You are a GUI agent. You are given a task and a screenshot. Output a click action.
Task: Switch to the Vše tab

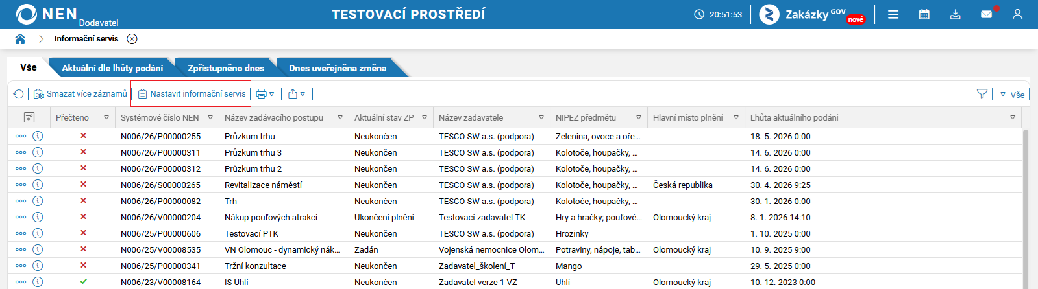(28, 67)
